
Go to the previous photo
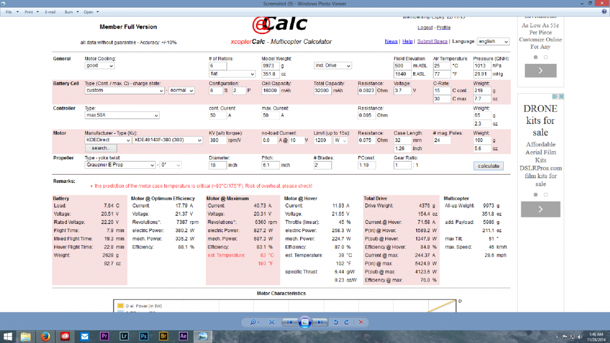point(289,322)
